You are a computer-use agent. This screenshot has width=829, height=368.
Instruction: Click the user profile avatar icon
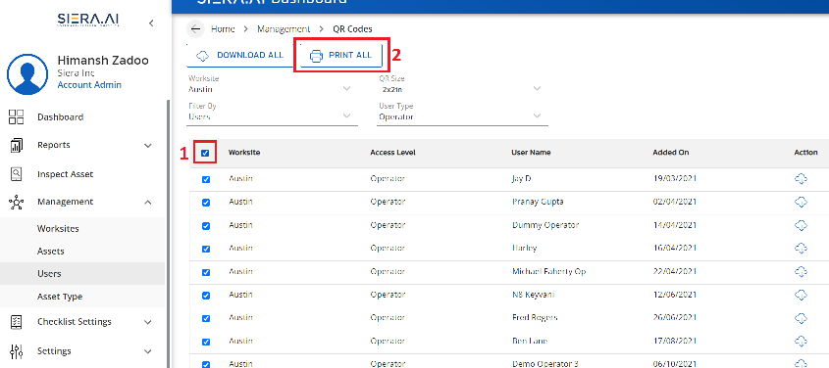click(26, 74)
